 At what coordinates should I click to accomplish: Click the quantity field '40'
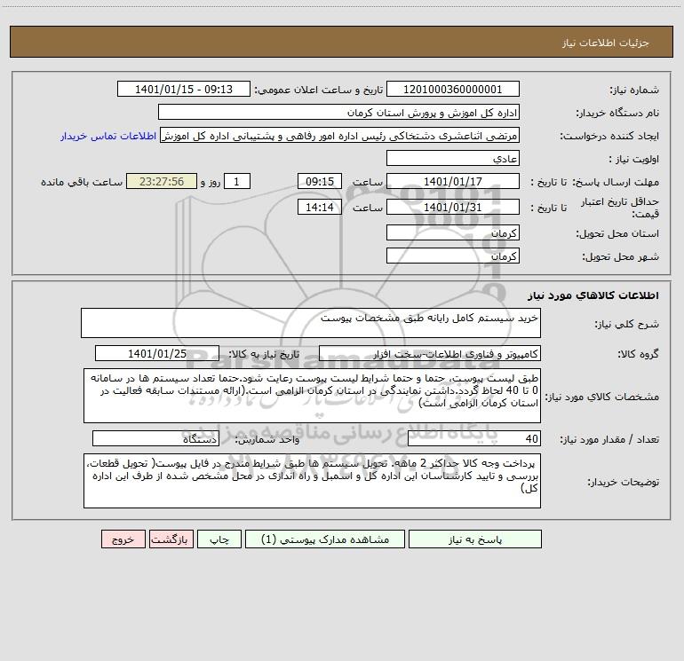point(474,438)
